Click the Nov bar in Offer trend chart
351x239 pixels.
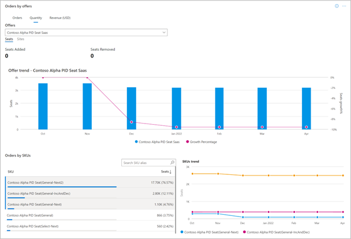87,106
